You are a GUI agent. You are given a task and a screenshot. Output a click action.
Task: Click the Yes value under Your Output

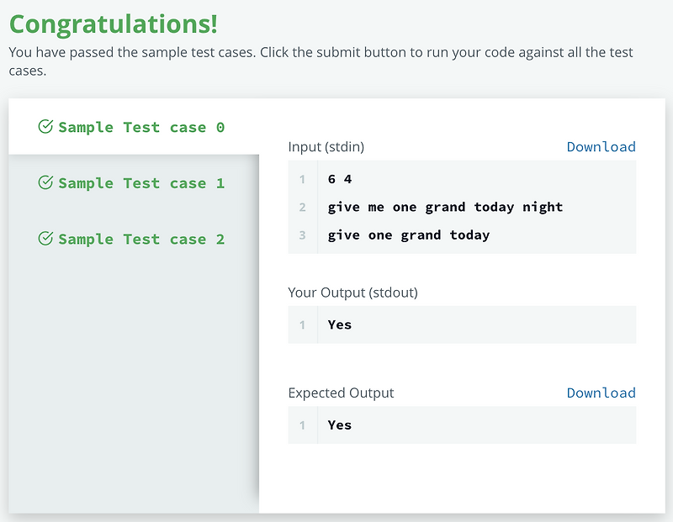click(x=339, y=324)
